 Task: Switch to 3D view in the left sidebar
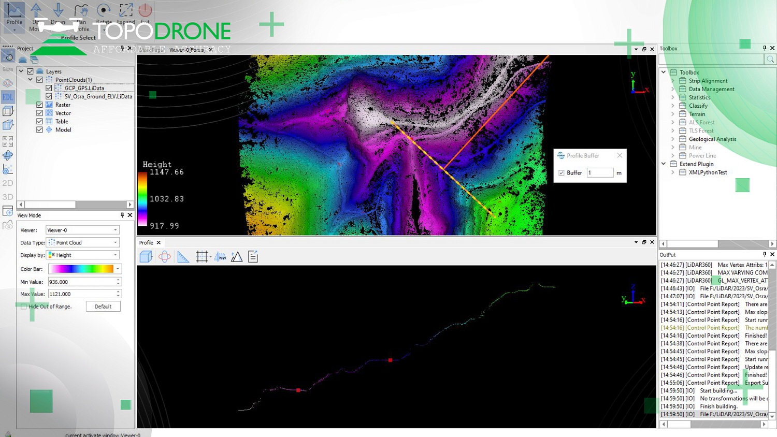pos(8,197)
